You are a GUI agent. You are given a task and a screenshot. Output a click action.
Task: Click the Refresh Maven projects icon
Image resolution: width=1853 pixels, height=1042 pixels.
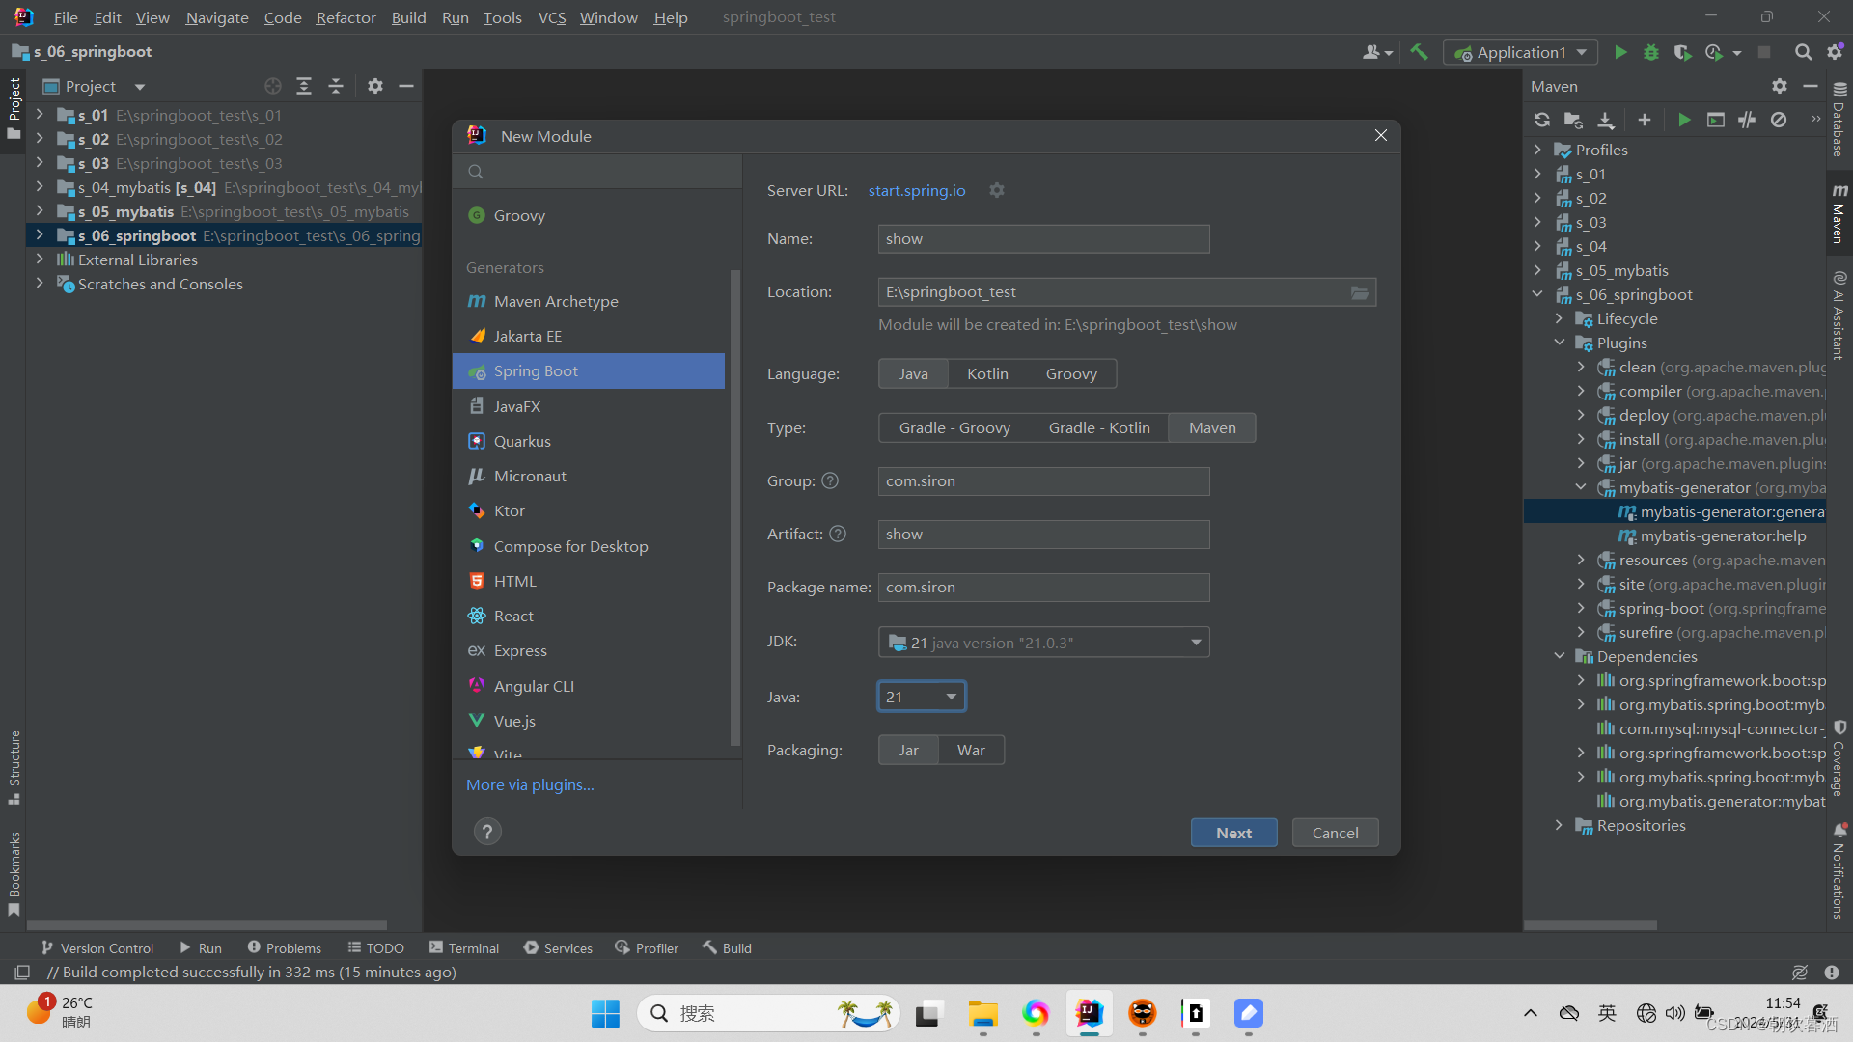[x=1544, y=120]
